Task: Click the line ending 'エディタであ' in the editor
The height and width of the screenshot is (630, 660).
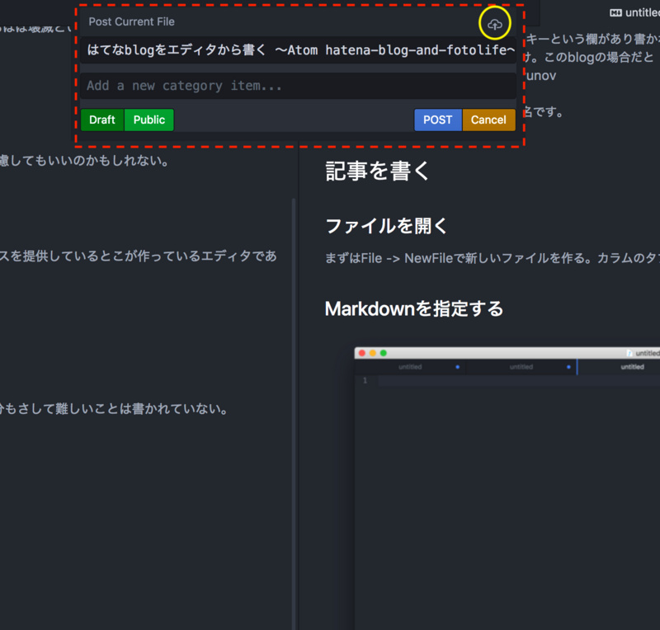Action: tap(138, 256)
